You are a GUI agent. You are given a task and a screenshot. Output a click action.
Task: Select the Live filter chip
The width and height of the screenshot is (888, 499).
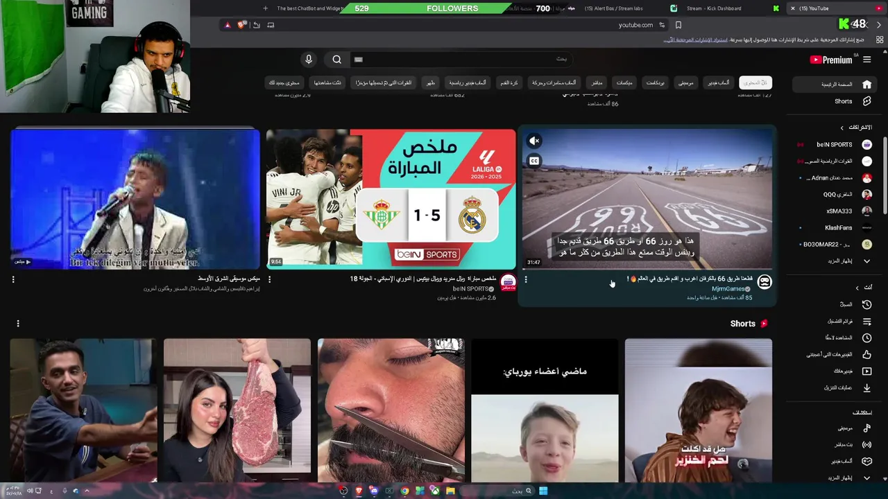pyautogui.click(x=597, y=82)
